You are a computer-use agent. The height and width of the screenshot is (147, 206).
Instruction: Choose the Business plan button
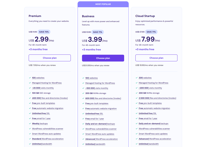(x=103, y=58)
